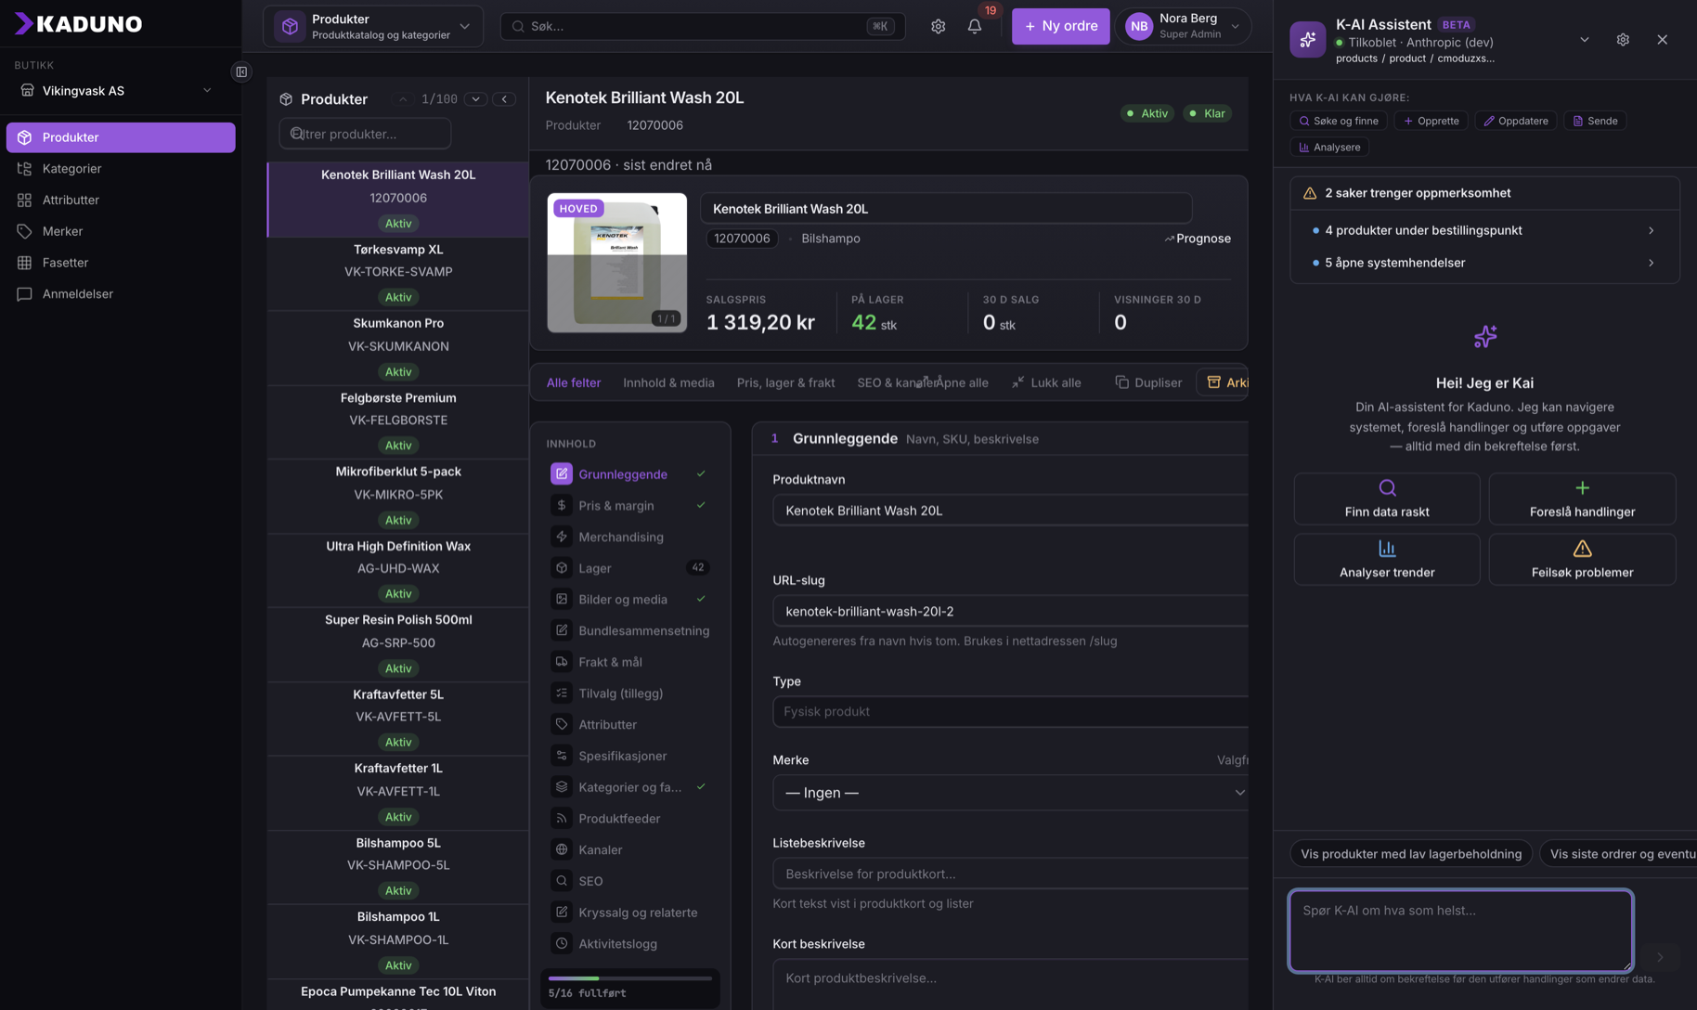1697x1010 pixels.
Task: Open notifications bell with 19 badge
Action: (x=975, y=26)
